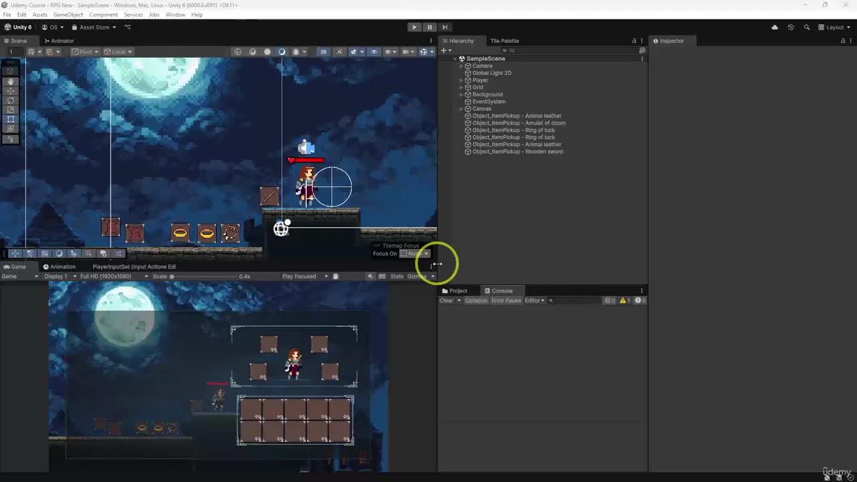Click the magnifier icon in Scene bottom tool strip
The width and height of the screenshot is (857, 482).
point(88,254)
